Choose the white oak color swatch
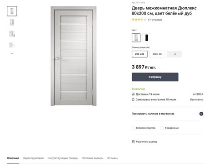The height and width of the screenshot is (167, 216). [x=136, y=38]
